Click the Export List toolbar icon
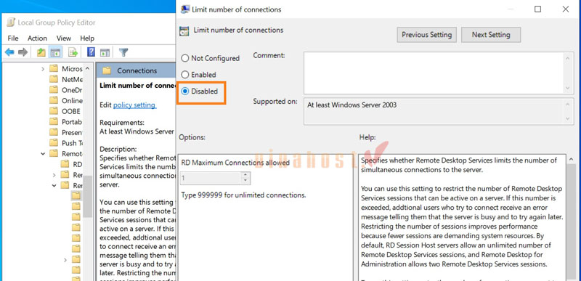581x281 pixels. pyautogui.click(x=73, y=52)
